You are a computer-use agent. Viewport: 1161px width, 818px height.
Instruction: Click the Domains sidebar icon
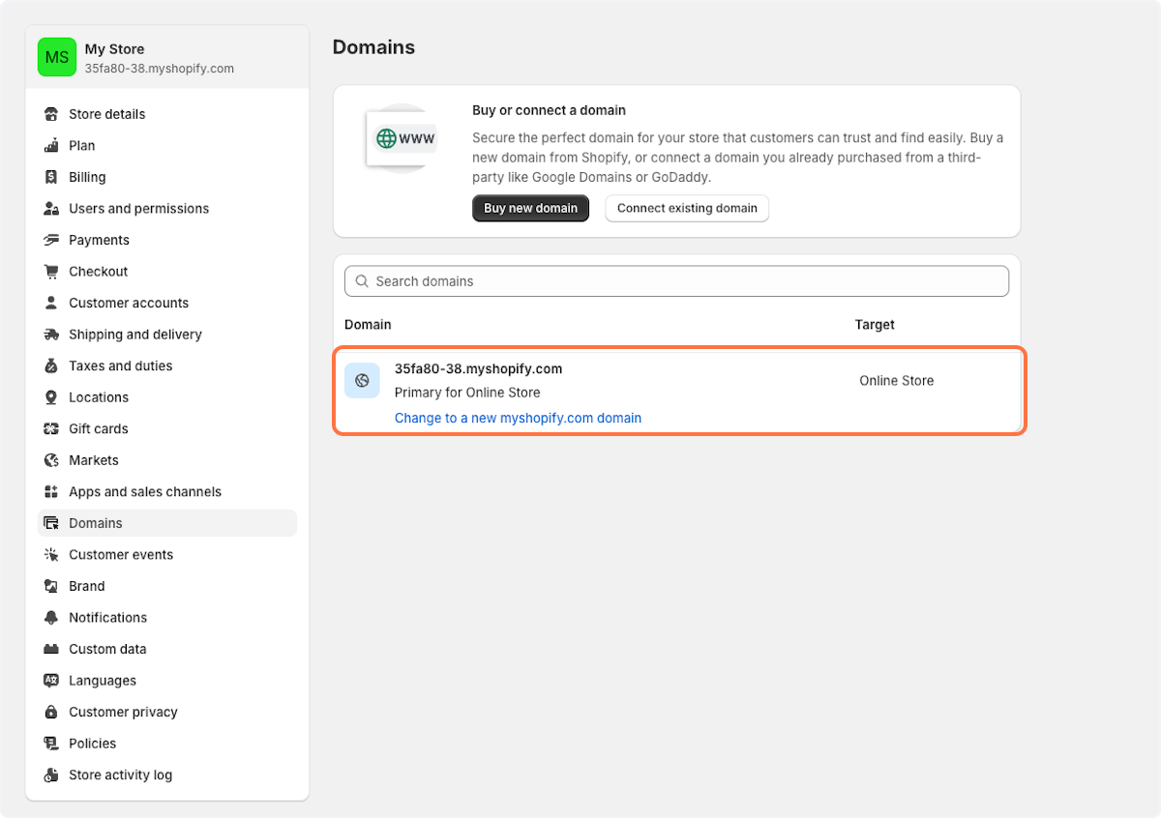pos(51,523)
